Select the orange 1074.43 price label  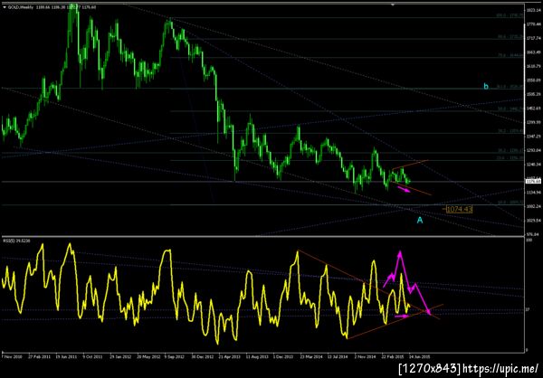[459, 210]
